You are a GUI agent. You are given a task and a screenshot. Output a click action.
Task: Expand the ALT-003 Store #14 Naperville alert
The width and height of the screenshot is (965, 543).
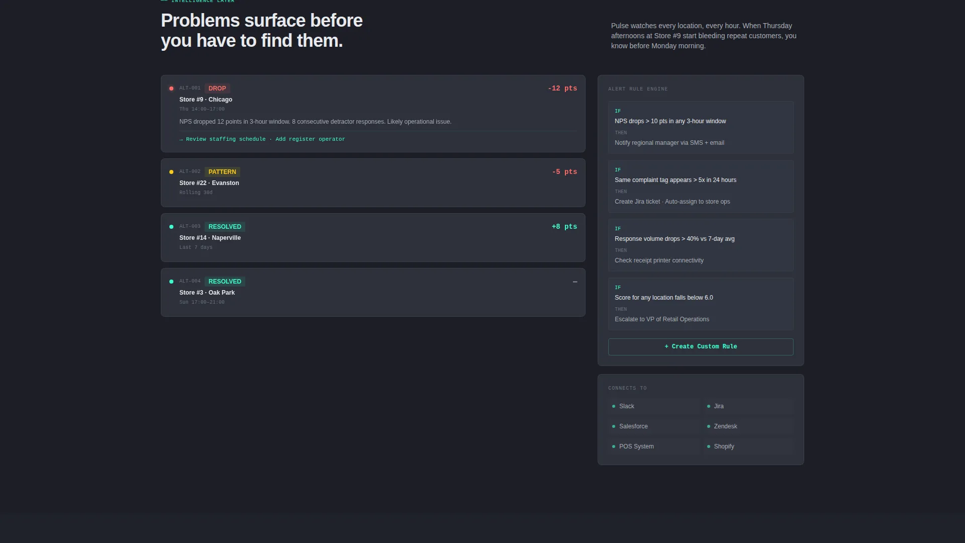pos(373,238)
